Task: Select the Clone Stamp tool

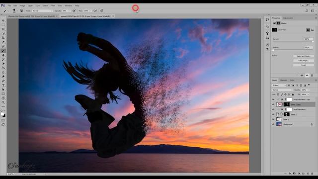Action: tap(3, 55)
